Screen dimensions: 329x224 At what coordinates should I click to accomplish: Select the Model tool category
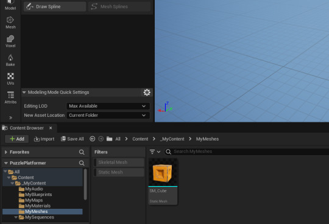tap(10, 5)
